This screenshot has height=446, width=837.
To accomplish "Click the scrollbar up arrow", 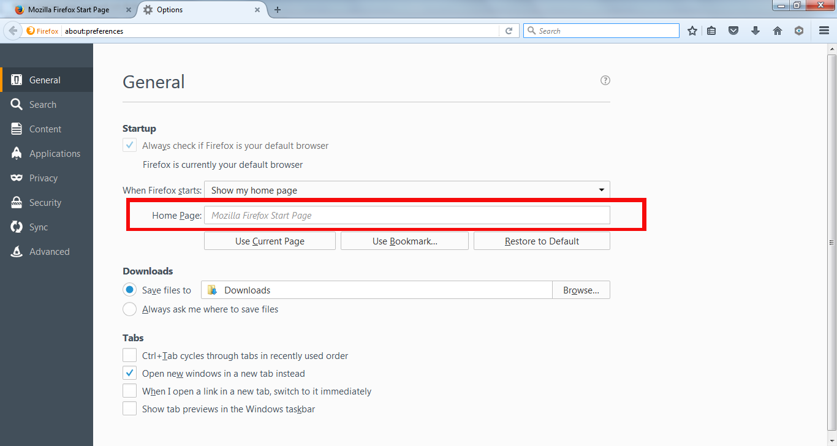I will pyautogui.click(x=832, y=49).
